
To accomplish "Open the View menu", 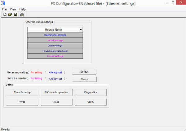I will click(13, 9).
